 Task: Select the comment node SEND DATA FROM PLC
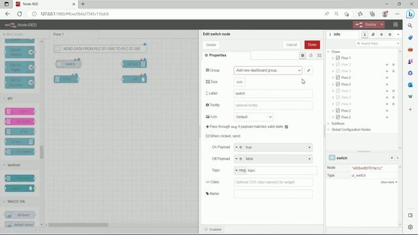[100, 49]
